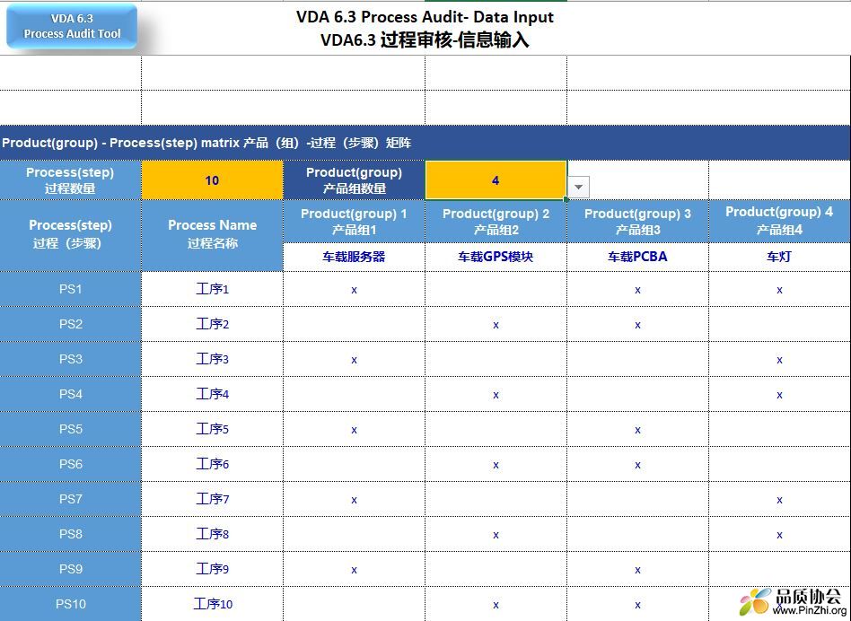851x621 pixels.
Task: Click the Process(step) 过程数量 label cell
Action: coord(71,180)
